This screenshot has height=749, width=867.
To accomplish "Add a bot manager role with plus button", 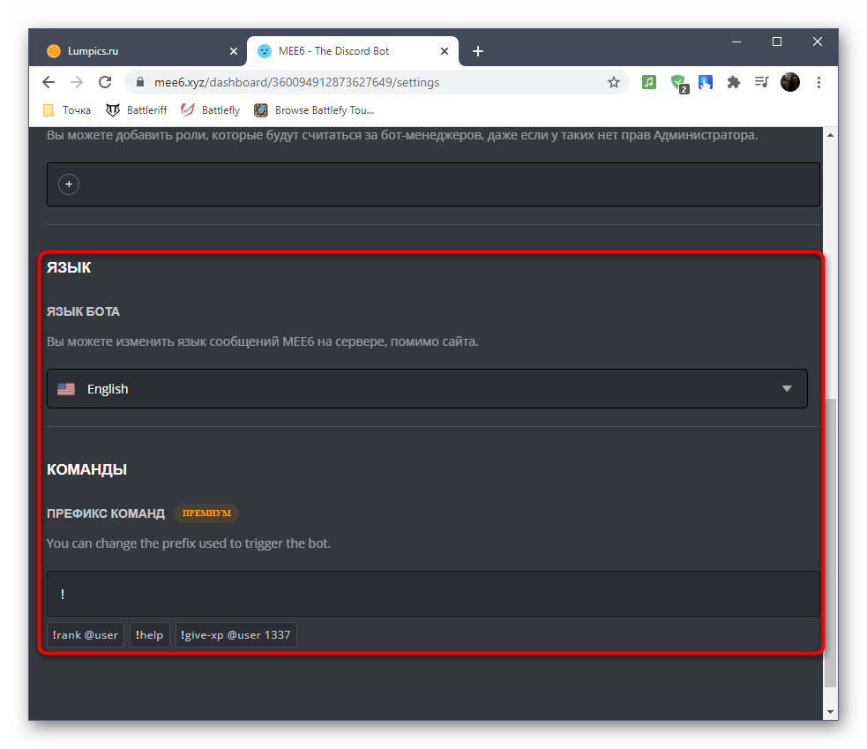I will [69, 184].
